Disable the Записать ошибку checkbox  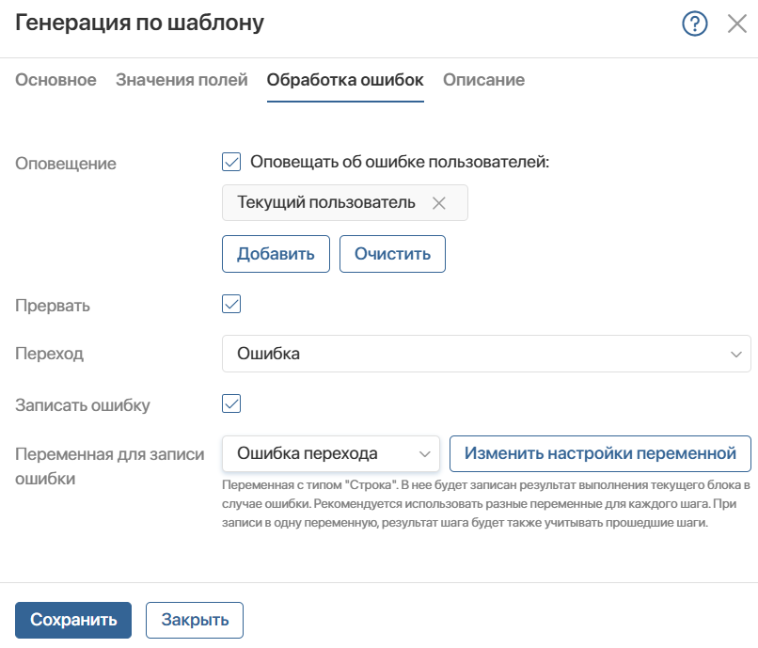point(231,403)
